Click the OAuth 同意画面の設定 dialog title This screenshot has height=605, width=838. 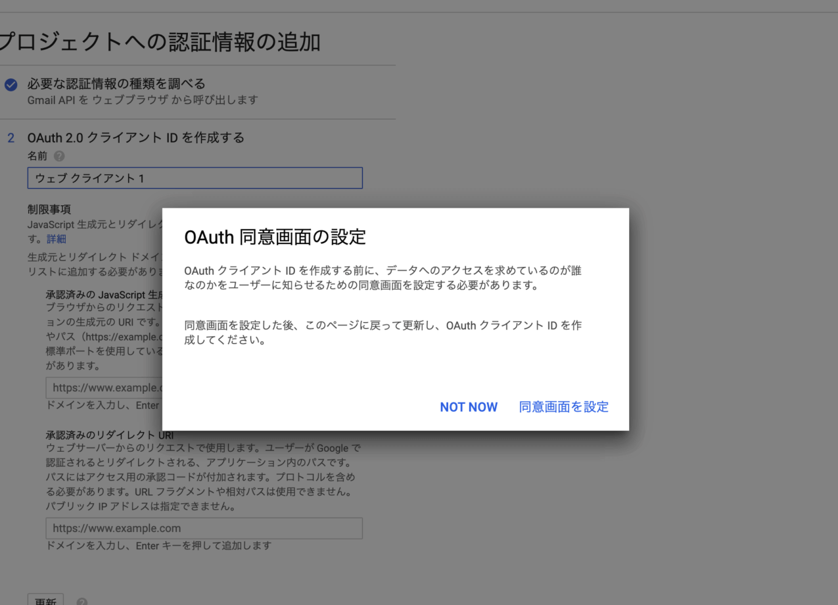(x=275, y=237)
